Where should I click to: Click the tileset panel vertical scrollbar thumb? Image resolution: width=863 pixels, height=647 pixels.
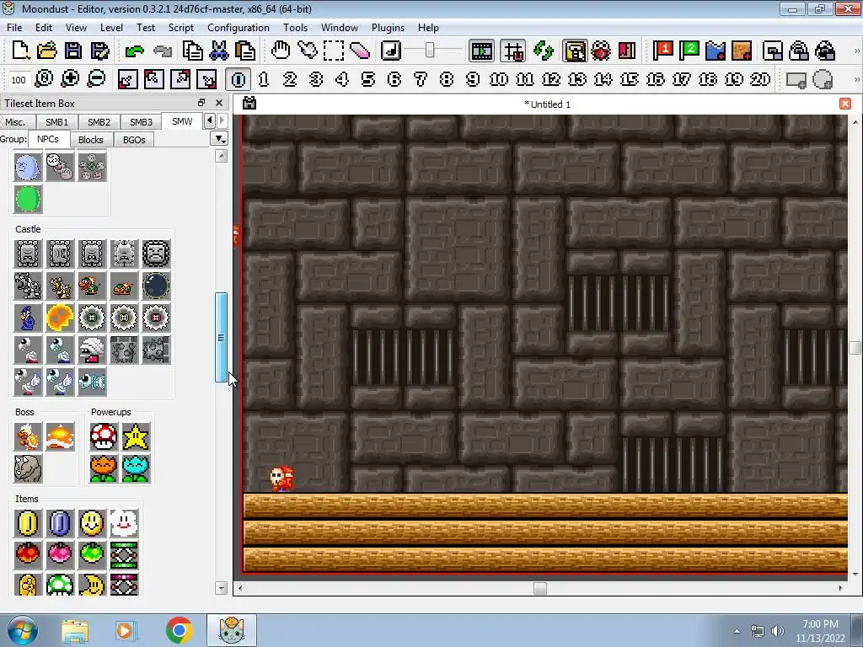(x=221, y=337)
